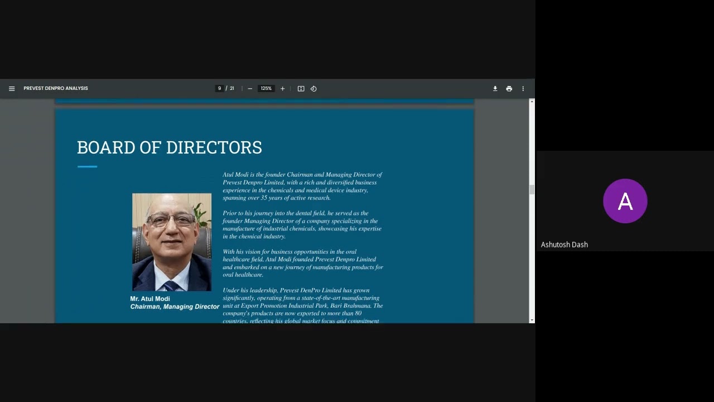Click the BOARD OF DIRECTORS heading
Viewport: 714px width, 402px height.
coord(170,147)
